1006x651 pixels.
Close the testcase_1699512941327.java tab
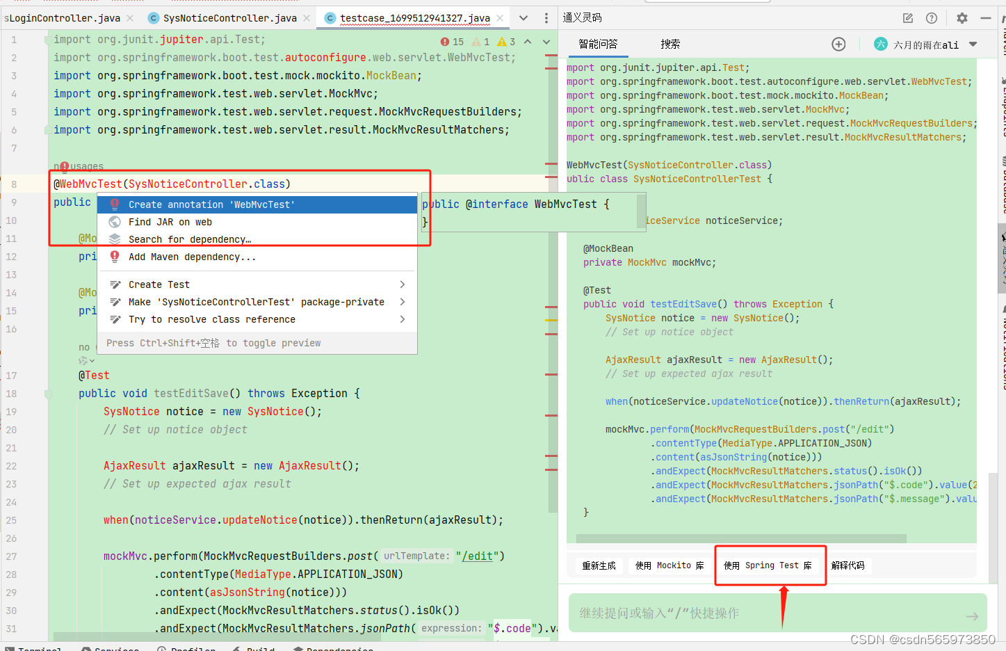pos(500,18)
